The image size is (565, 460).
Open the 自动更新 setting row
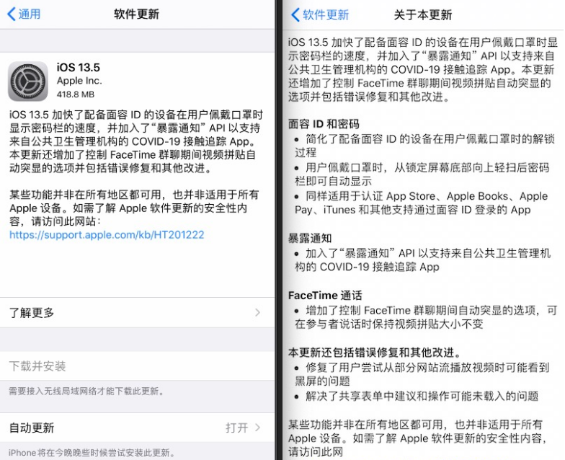point(137,428)
